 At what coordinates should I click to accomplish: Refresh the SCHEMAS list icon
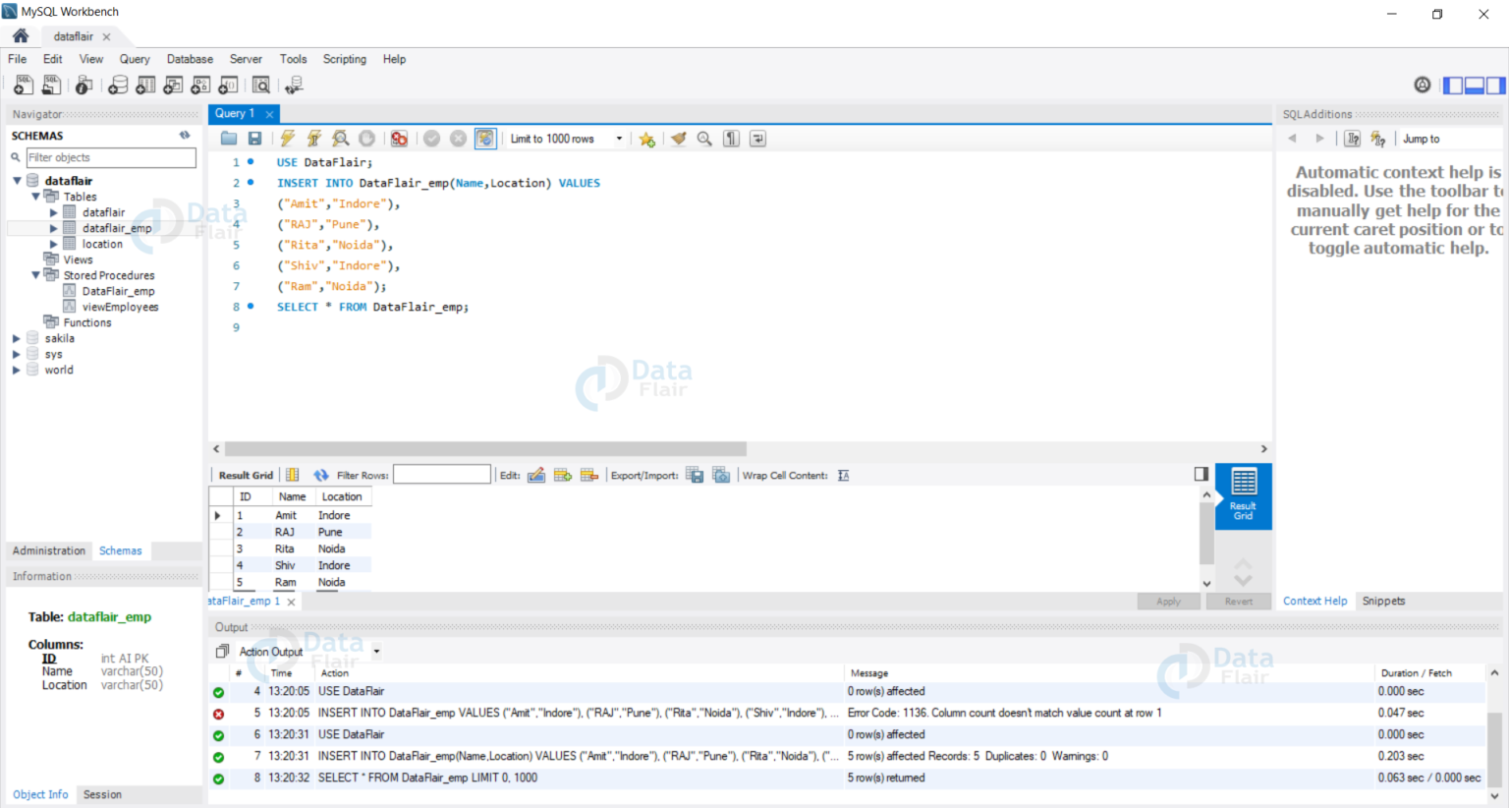[185, 135]
